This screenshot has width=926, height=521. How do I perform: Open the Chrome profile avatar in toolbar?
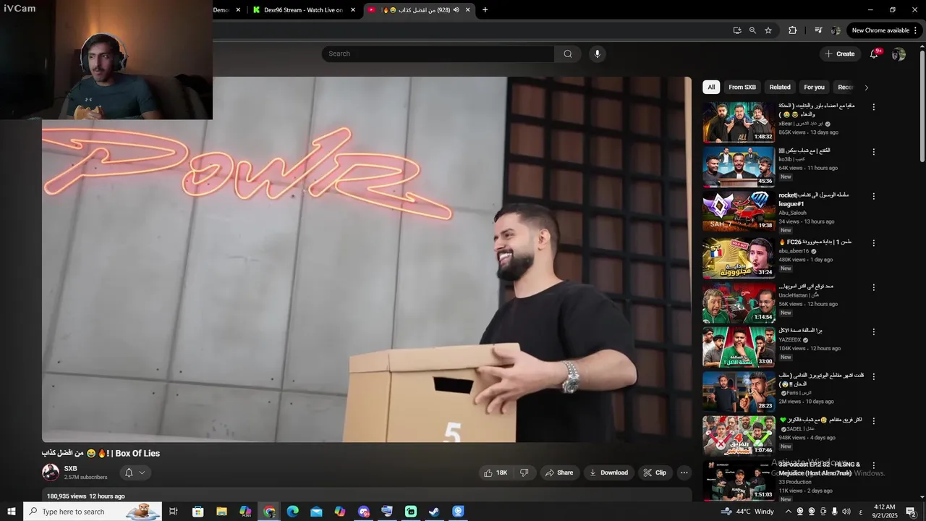coord(836,30)
